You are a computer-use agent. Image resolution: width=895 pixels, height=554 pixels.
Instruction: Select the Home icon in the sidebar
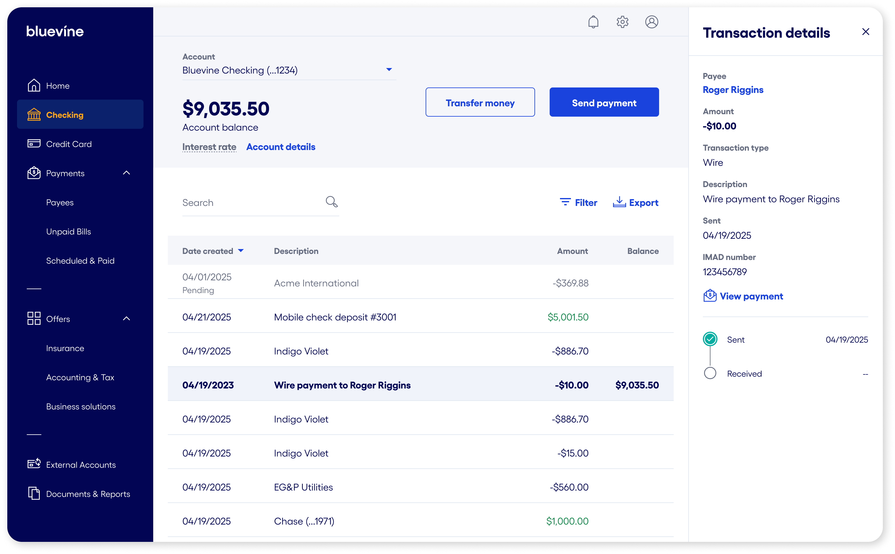coord(33,85)
